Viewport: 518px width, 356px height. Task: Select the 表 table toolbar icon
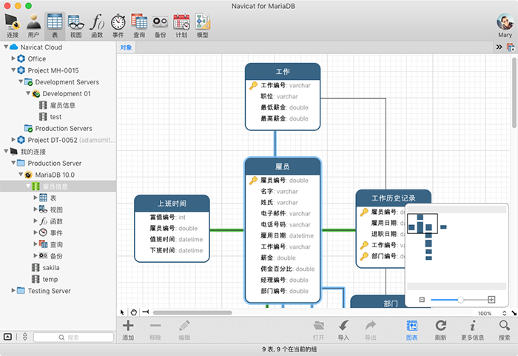(55, 26)
